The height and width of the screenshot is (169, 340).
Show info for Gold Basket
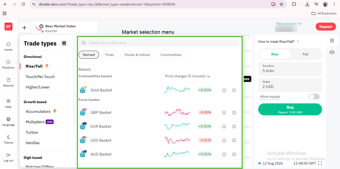(x=224, y=90)
